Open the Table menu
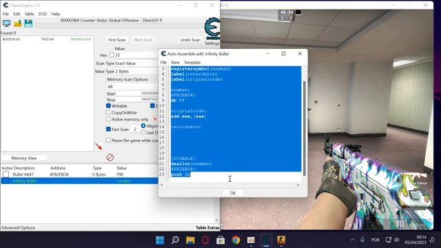Screen dimensions: 441x248 point(29,14)
